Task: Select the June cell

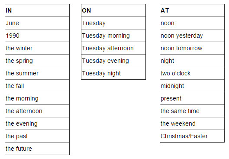Action: click(x=37, y=23)
